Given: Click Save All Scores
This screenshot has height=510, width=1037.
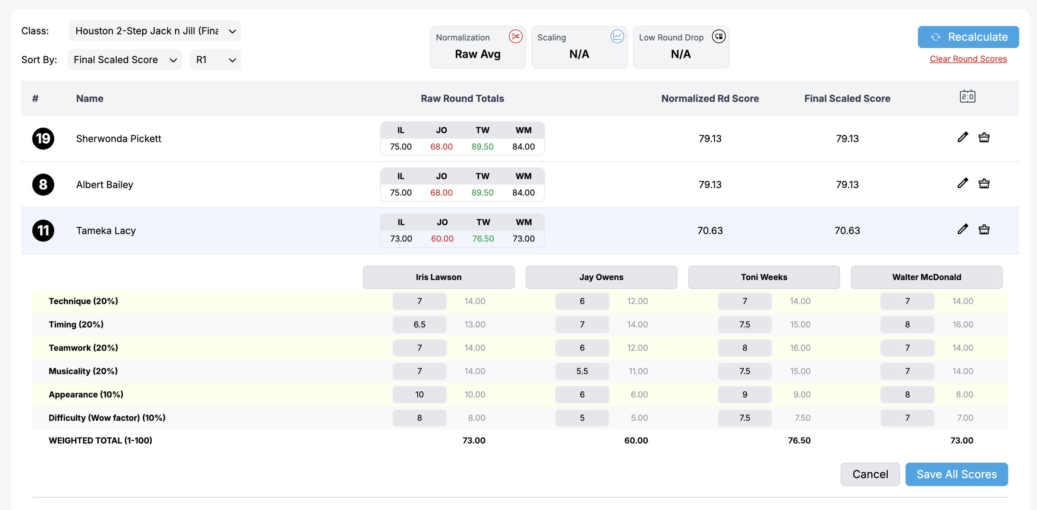Looking at the screenshot, I should tap(956, 474).
